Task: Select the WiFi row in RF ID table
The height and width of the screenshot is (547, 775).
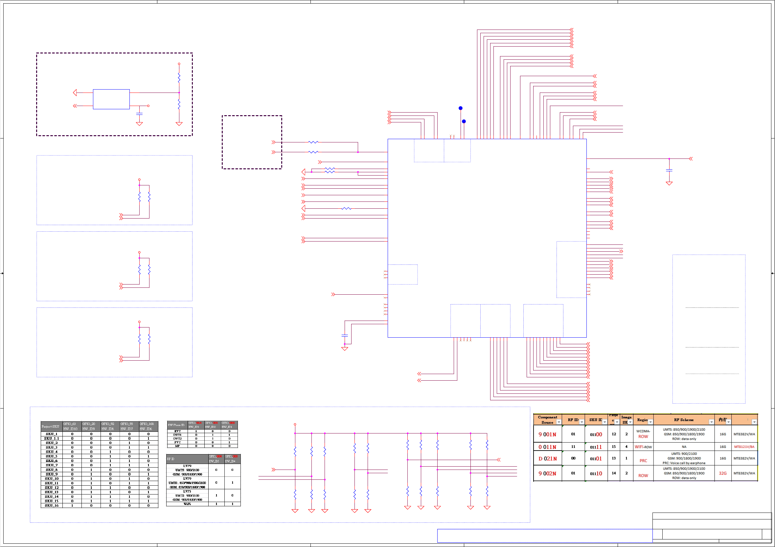Action: click(x=187, y=504)
